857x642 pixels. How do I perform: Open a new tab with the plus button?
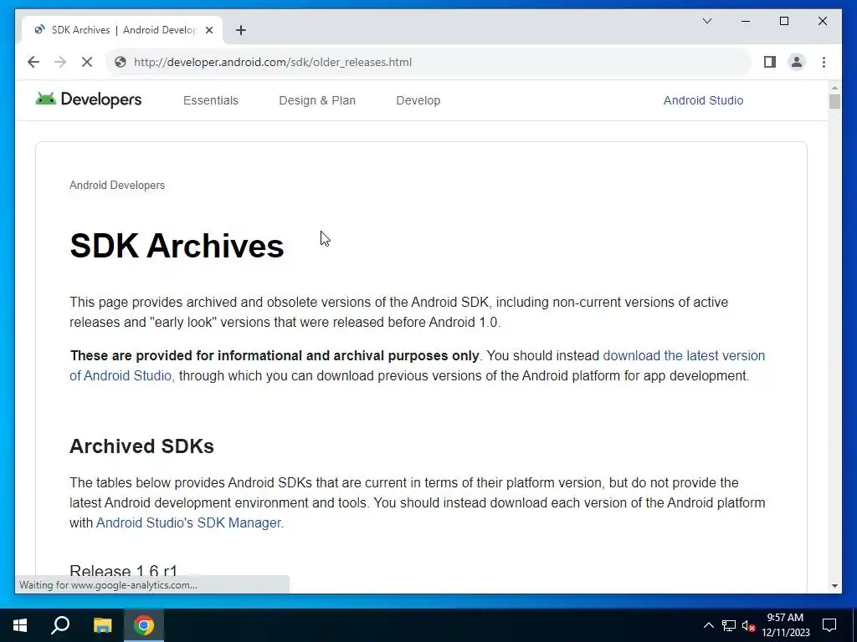pos(240,30)
